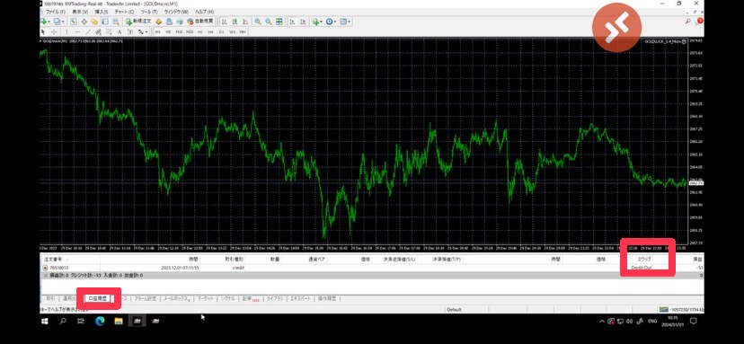Expand the New Chart dropdown arrow
The image size is (744, 344).
49,22
